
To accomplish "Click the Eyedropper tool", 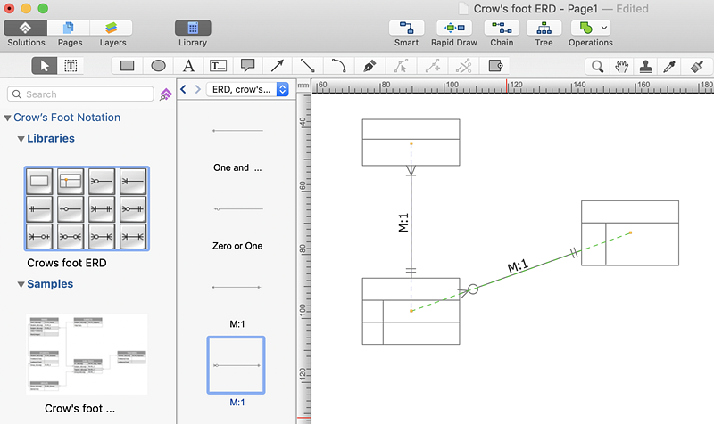I will pyautogui.click(x=669, y=65).
